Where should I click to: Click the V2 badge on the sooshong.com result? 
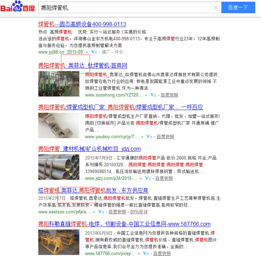[x=153, y=95]
